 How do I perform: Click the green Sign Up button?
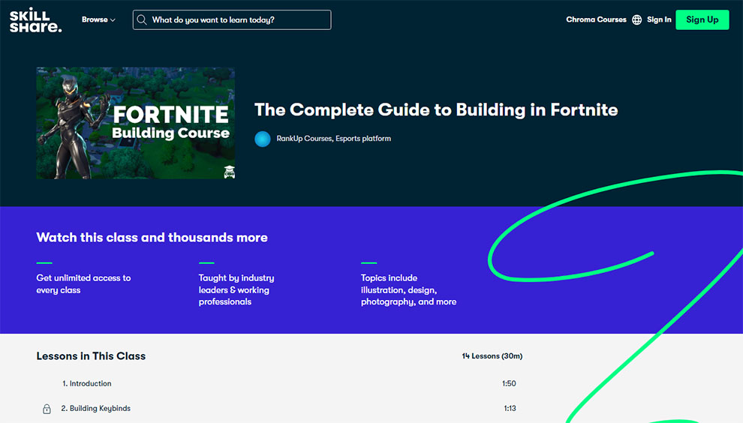(x=702, y=20)
